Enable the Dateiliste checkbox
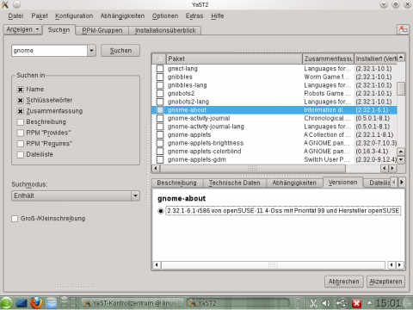The height and width of the screenshot is (310, 413). (20, 155)
